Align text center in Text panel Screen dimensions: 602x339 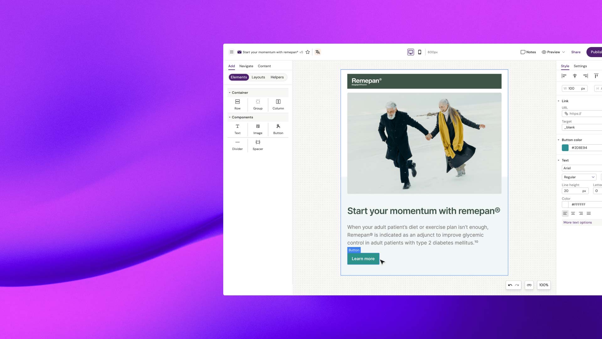[573, 213]
